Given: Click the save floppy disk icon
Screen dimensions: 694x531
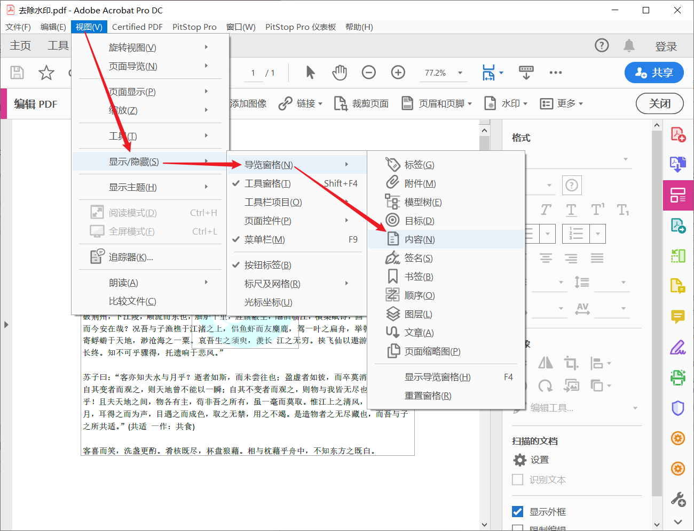Looking at the screenshot, I should point(18,73).
